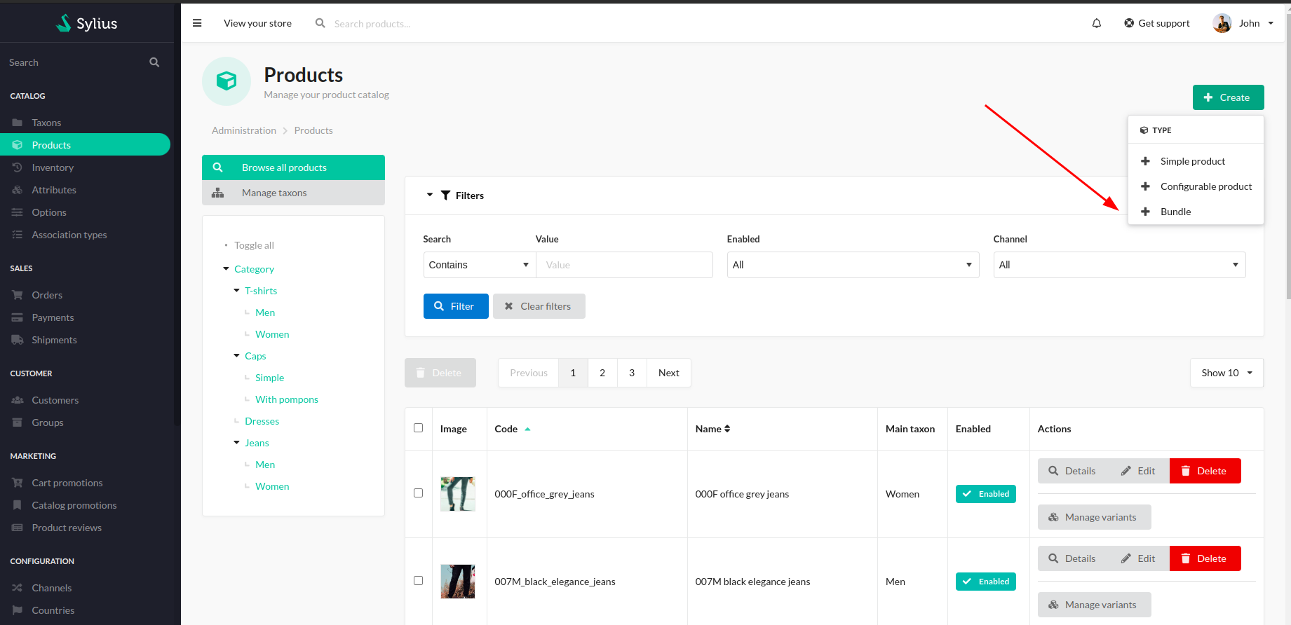Click the sidebar search magnifier icon
The width and height of the screenshot is (1291, 625).
(154, 62)
